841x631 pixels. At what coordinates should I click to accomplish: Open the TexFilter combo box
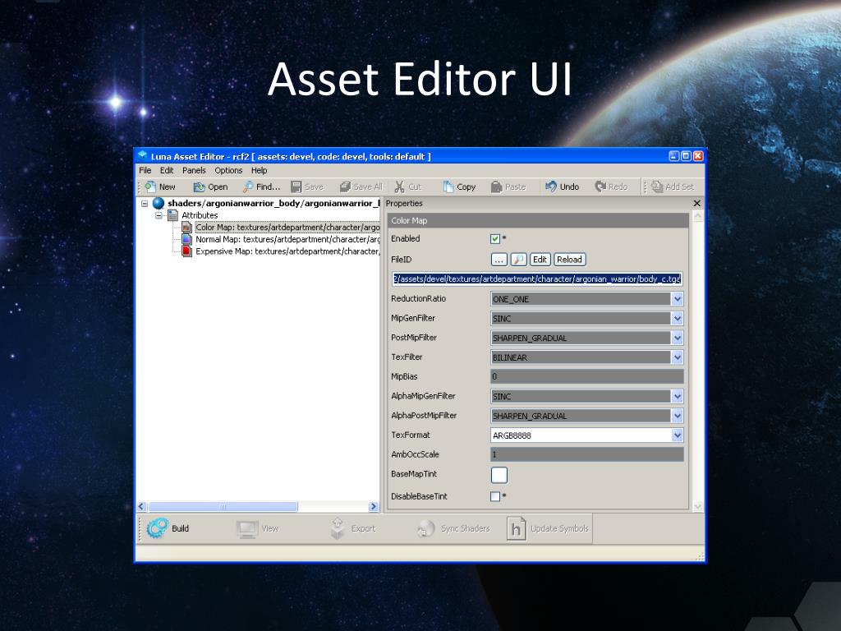[677, 357]
